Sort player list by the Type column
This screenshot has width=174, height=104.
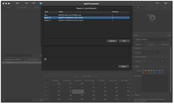51,12
